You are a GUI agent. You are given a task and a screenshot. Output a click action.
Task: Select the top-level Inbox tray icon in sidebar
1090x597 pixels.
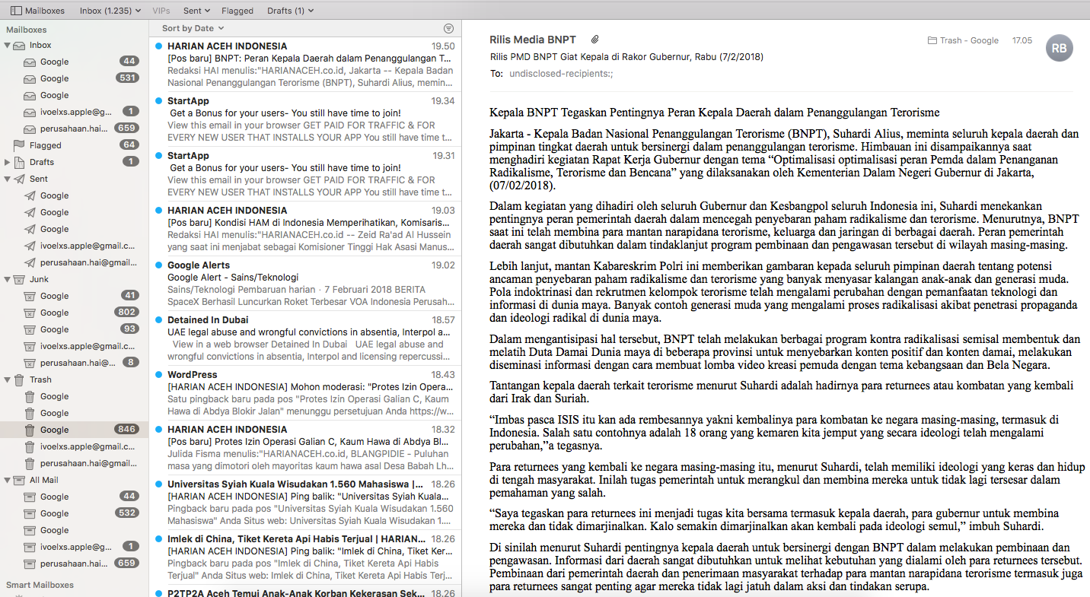[x=19, y=45]
